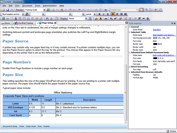Toggle Underline formatting
This screenshot has height=133, width=177.
(x=108, y=14)
